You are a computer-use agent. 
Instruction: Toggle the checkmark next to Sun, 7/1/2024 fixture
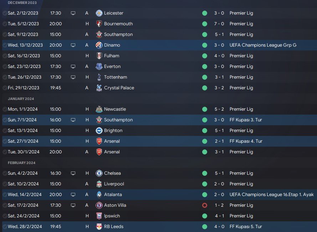[x=5, y=120]
